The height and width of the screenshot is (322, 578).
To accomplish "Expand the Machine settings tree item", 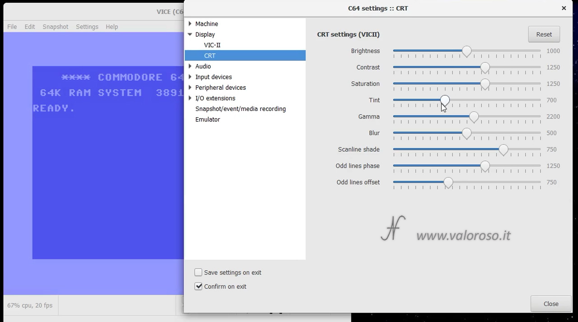I will pyautogui.click(x=190, y=23).
